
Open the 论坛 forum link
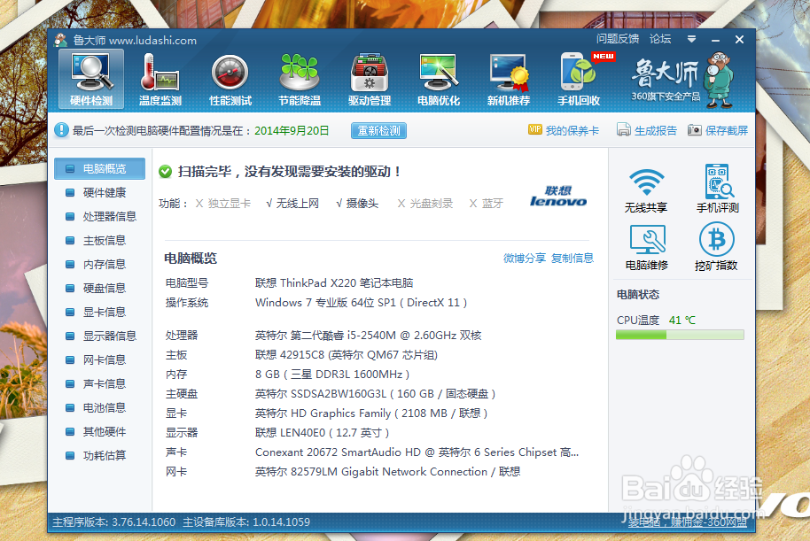tap(660, 39)
